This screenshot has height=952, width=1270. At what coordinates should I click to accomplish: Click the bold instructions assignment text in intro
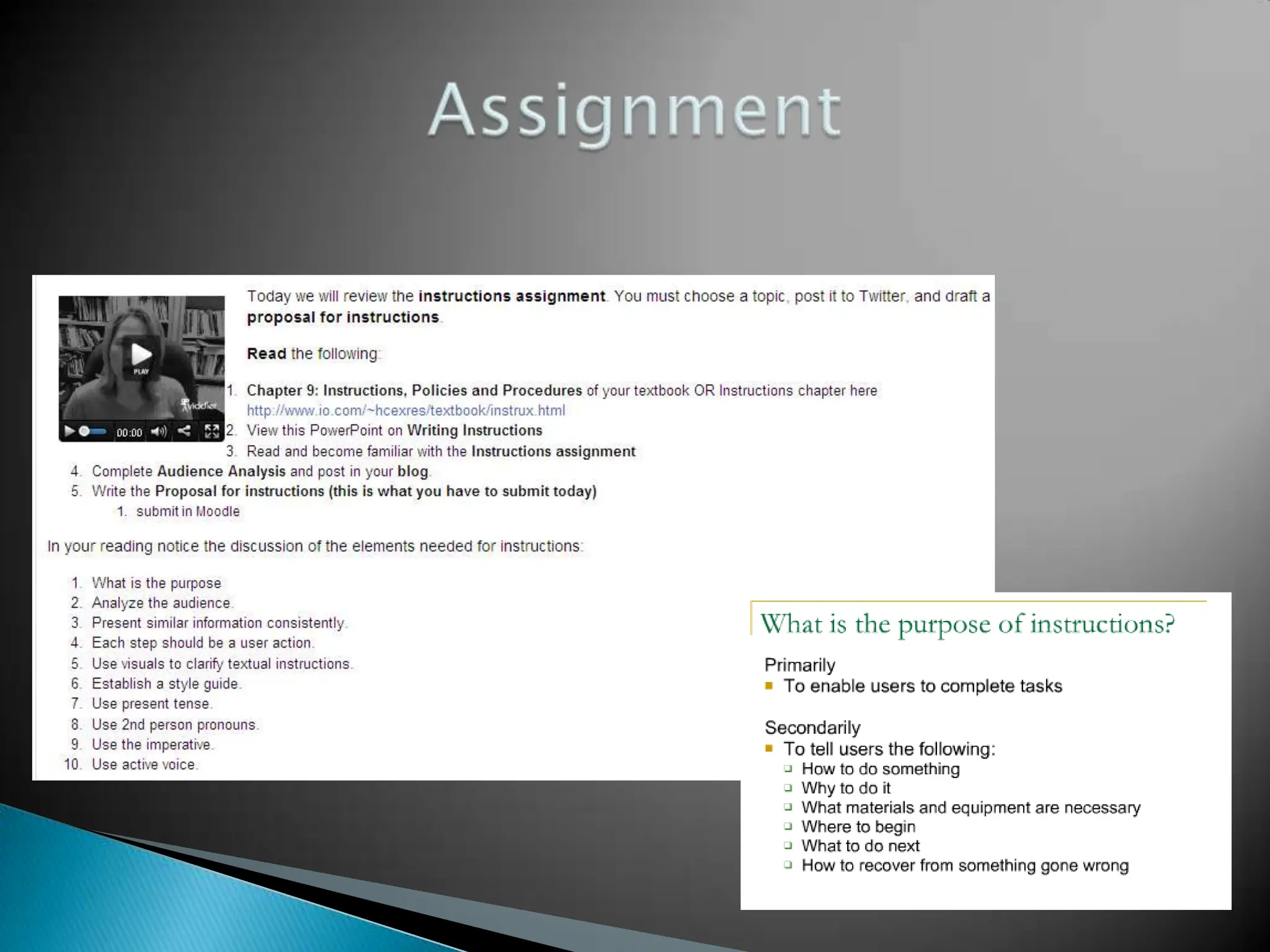[x=511, y=296]
